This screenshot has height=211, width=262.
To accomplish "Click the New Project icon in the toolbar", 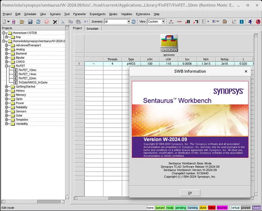I will point(4,21).
